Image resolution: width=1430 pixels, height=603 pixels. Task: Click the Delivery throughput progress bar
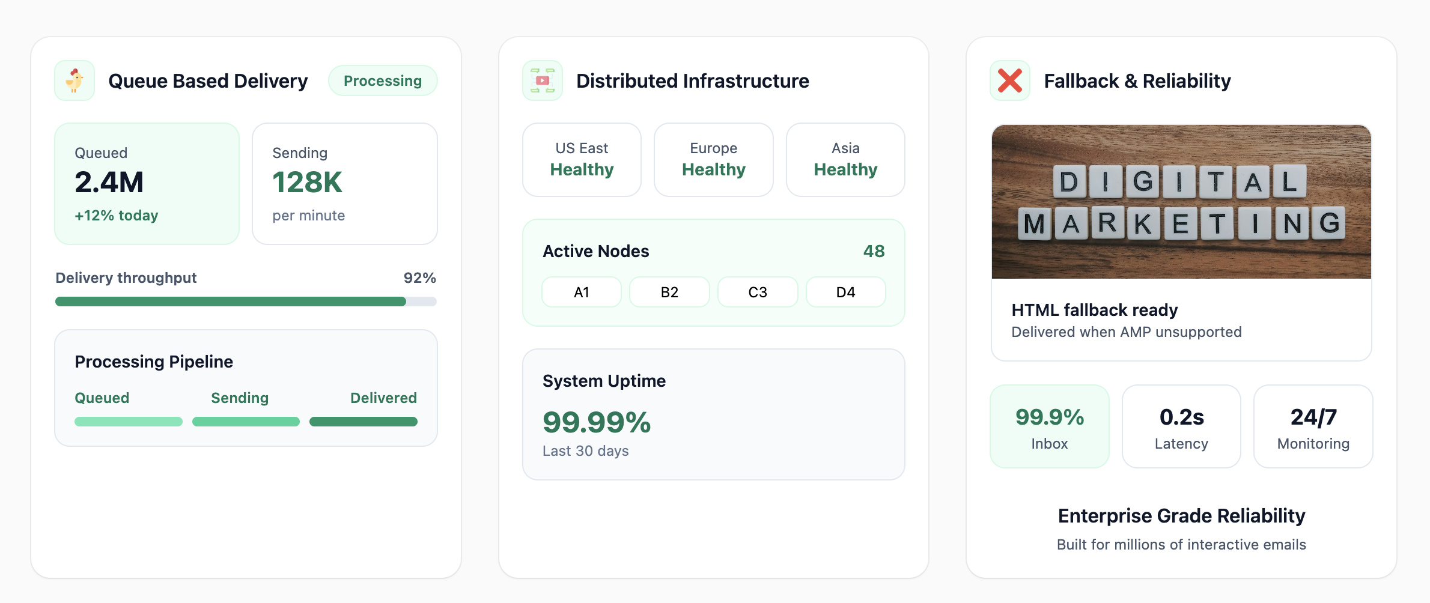(x=245, y=301)
